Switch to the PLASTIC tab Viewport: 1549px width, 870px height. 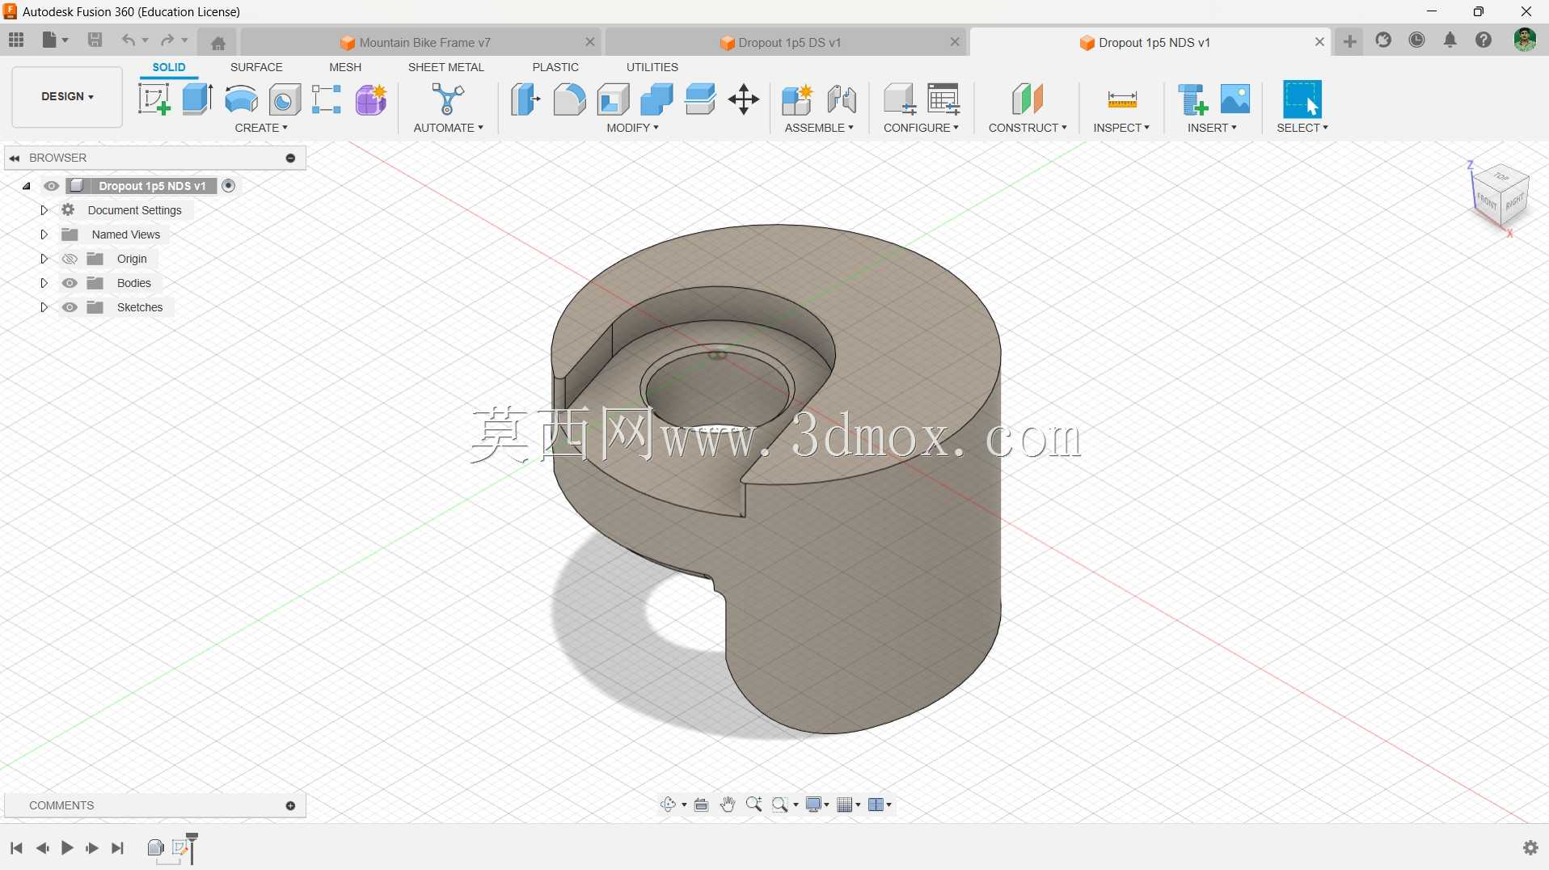(x=555, y=67)
